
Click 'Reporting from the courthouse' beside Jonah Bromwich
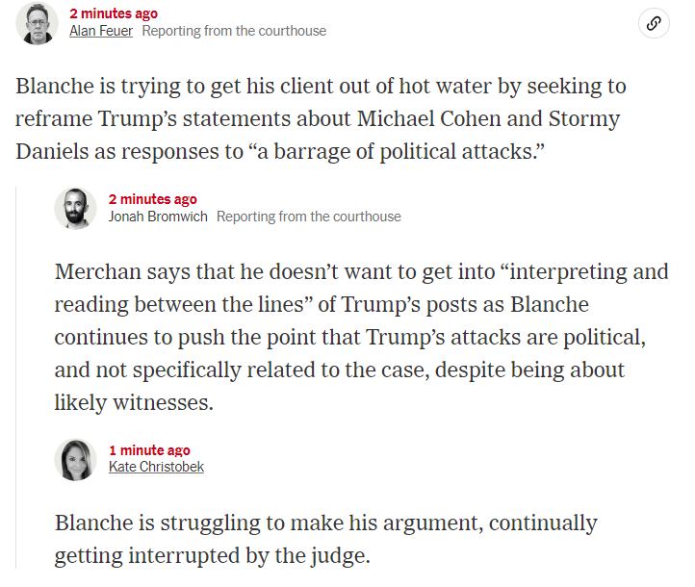click(x=308, y=217)
